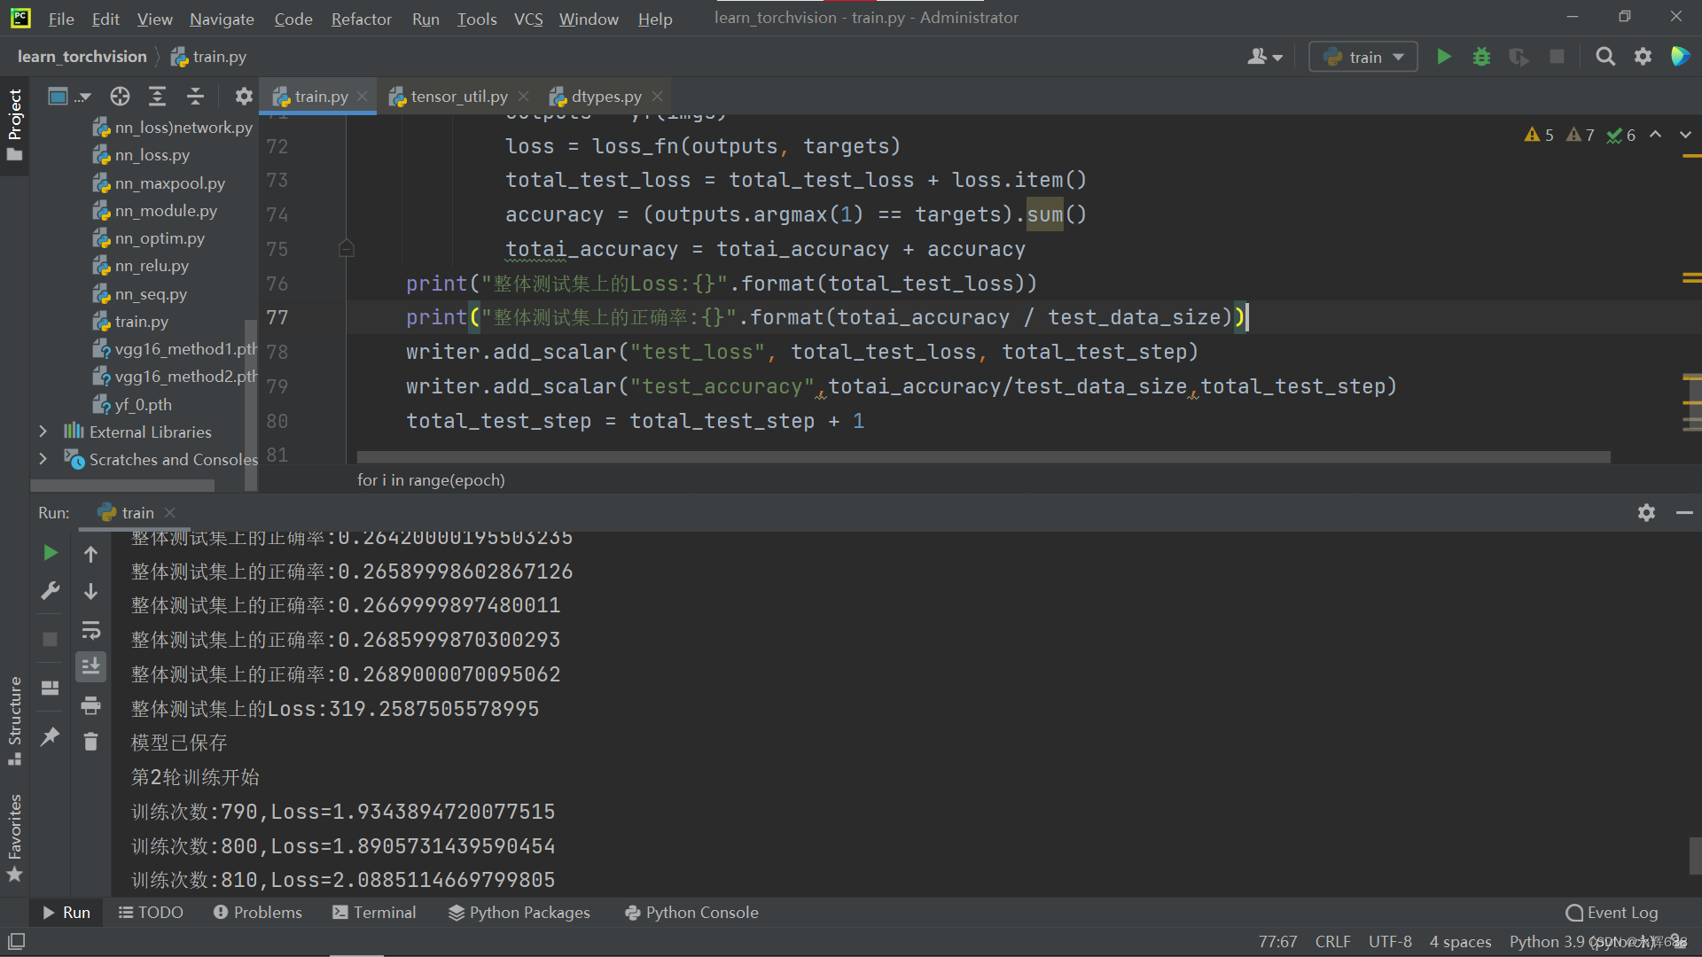Click the green Run 'train' toolbar button
Screen dimensions: 1702x957
coord(1443,57)
